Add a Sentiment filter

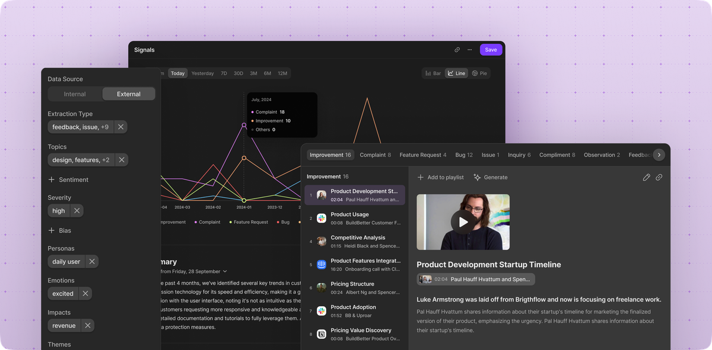click(68, 179)
